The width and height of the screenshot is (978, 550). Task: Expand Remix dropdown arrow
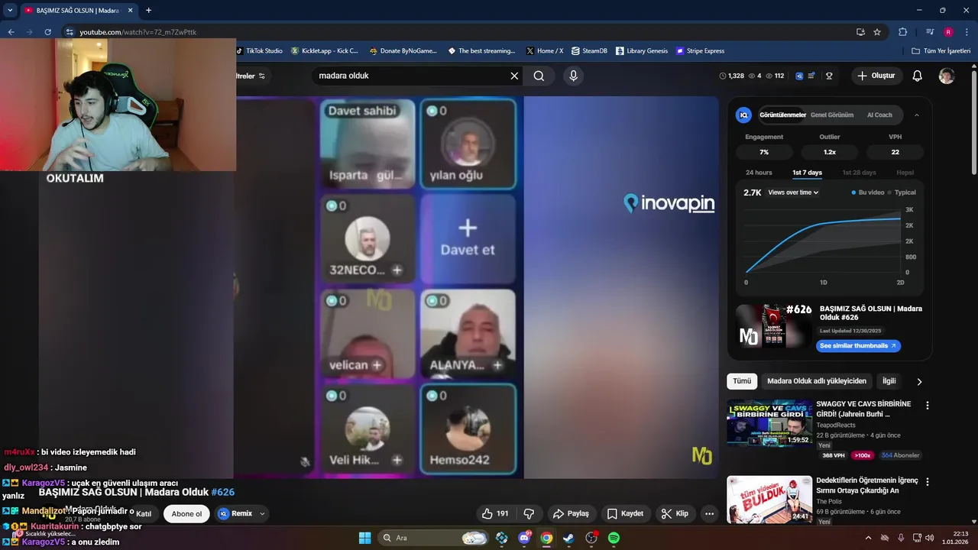[262, 513]
